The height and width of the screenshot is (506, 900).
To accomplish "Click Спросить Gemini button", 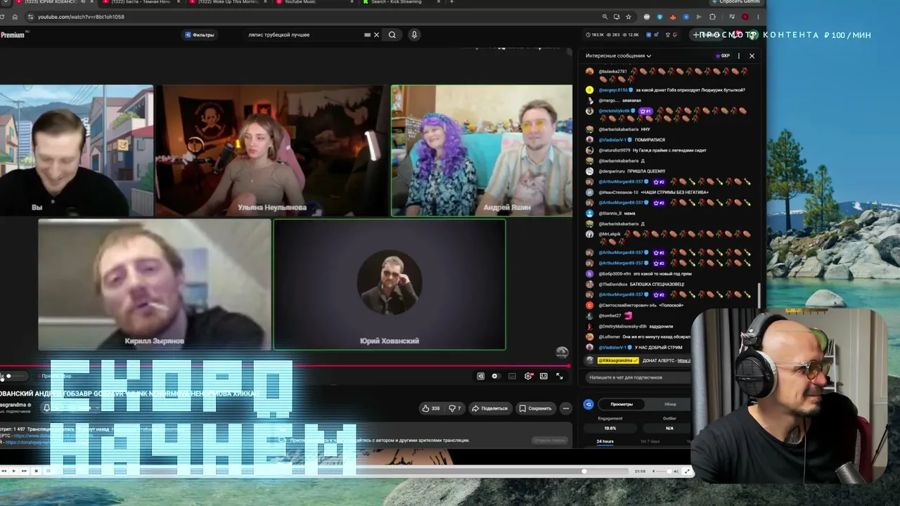I will [x=738, y=2].
